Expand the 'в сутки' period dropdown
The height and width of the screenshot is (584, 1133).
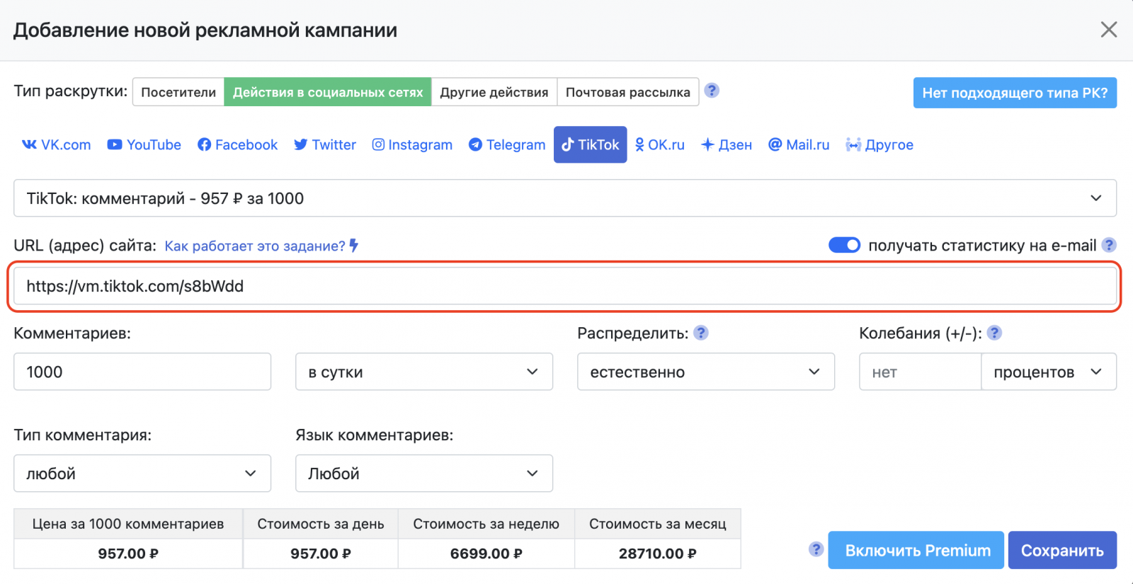[423, 372]
